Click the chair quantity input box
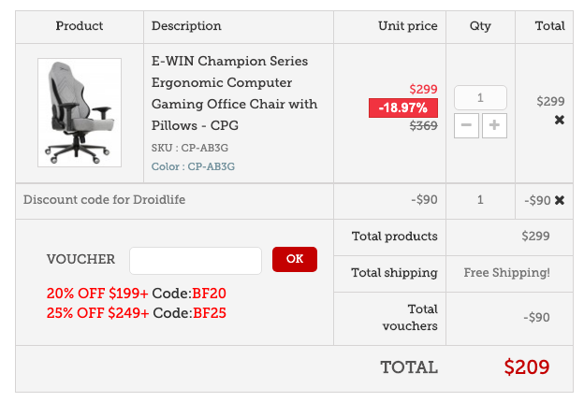 (x=480, y=97)
